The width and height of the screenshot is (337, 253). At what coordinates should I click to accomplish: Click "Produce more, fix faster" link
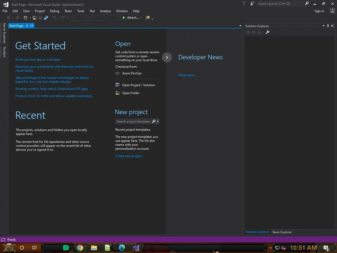point(54,96)
